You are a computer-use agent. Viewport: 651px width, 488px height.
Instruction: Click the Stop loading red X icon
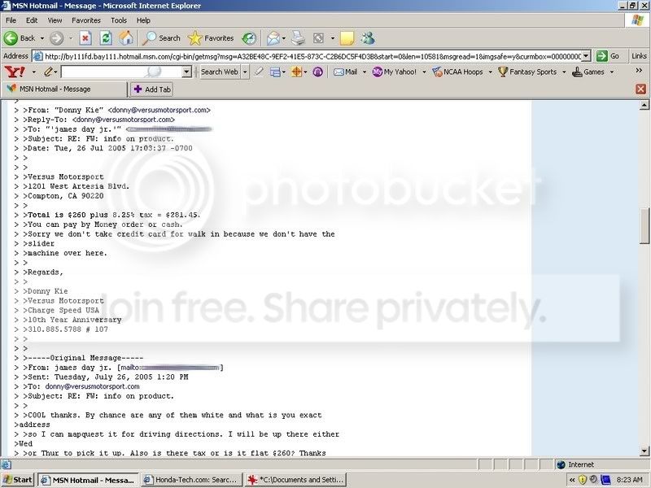coord(85,38)
